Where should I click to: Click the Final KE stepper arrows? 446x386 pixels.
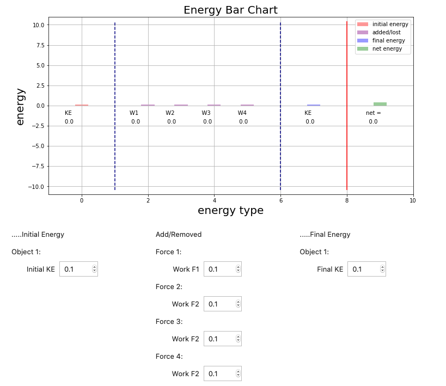[x=382, y=269]
